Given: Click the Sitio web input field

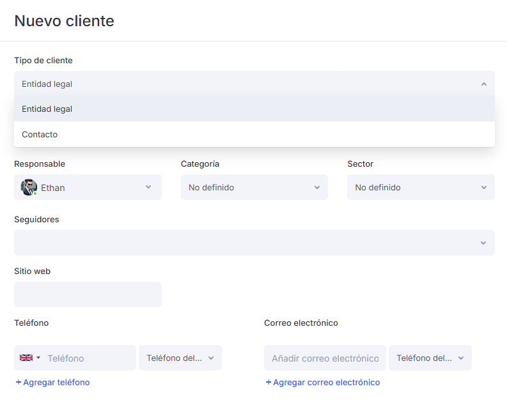Looking at the screenshot, I should 88,294.
